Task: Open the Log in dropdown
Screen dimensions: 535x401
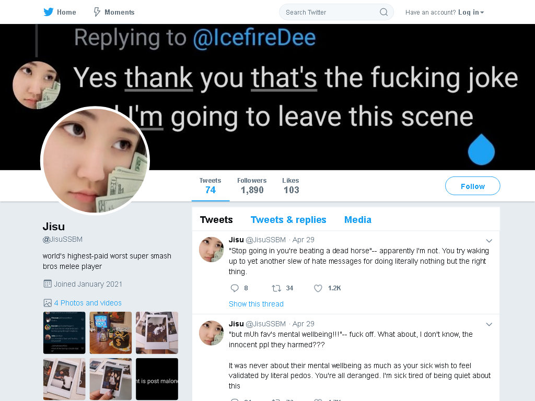Action: [471, 13]
